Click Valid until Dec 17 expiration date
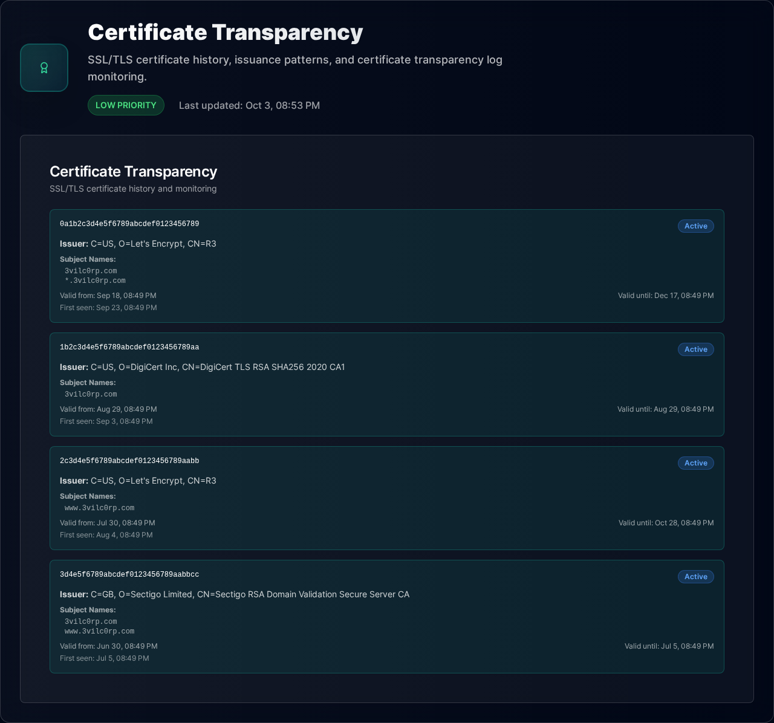Viewport: 774px width, 723px height. [665, 296]
